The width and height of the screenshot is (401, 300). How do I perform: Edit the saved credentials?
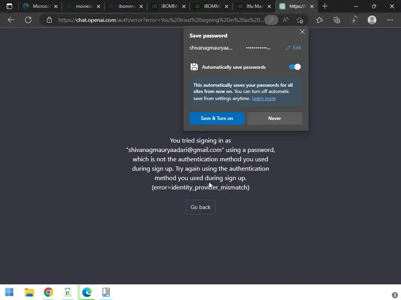(x=293, y=48)
